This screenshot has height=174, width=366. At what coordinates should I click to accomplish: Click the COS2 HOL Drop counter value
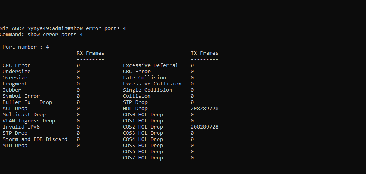click(205, 127)
